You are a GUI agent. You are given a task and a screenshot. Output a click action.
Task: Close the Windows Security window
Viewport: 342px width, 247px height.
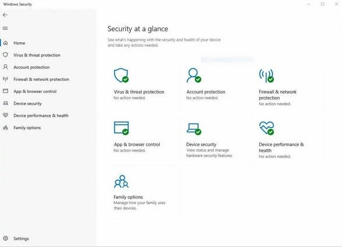click(336, 4)
